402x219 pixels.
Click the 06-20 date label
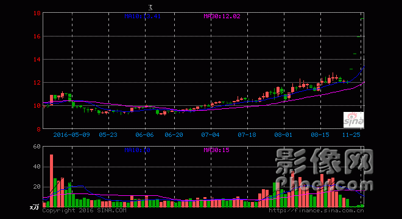[174, 134]
